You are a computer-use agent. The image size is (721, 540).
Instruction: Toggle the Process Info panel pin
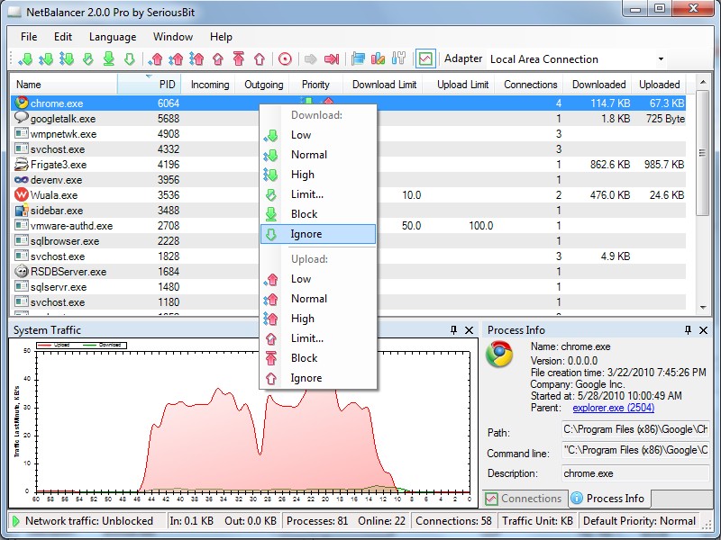tap(689, 330)
